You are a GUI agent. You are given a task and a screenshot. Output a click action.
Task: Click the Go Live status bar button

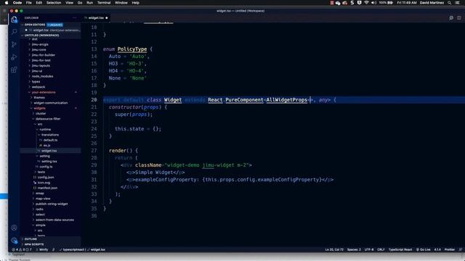[423, 249]
